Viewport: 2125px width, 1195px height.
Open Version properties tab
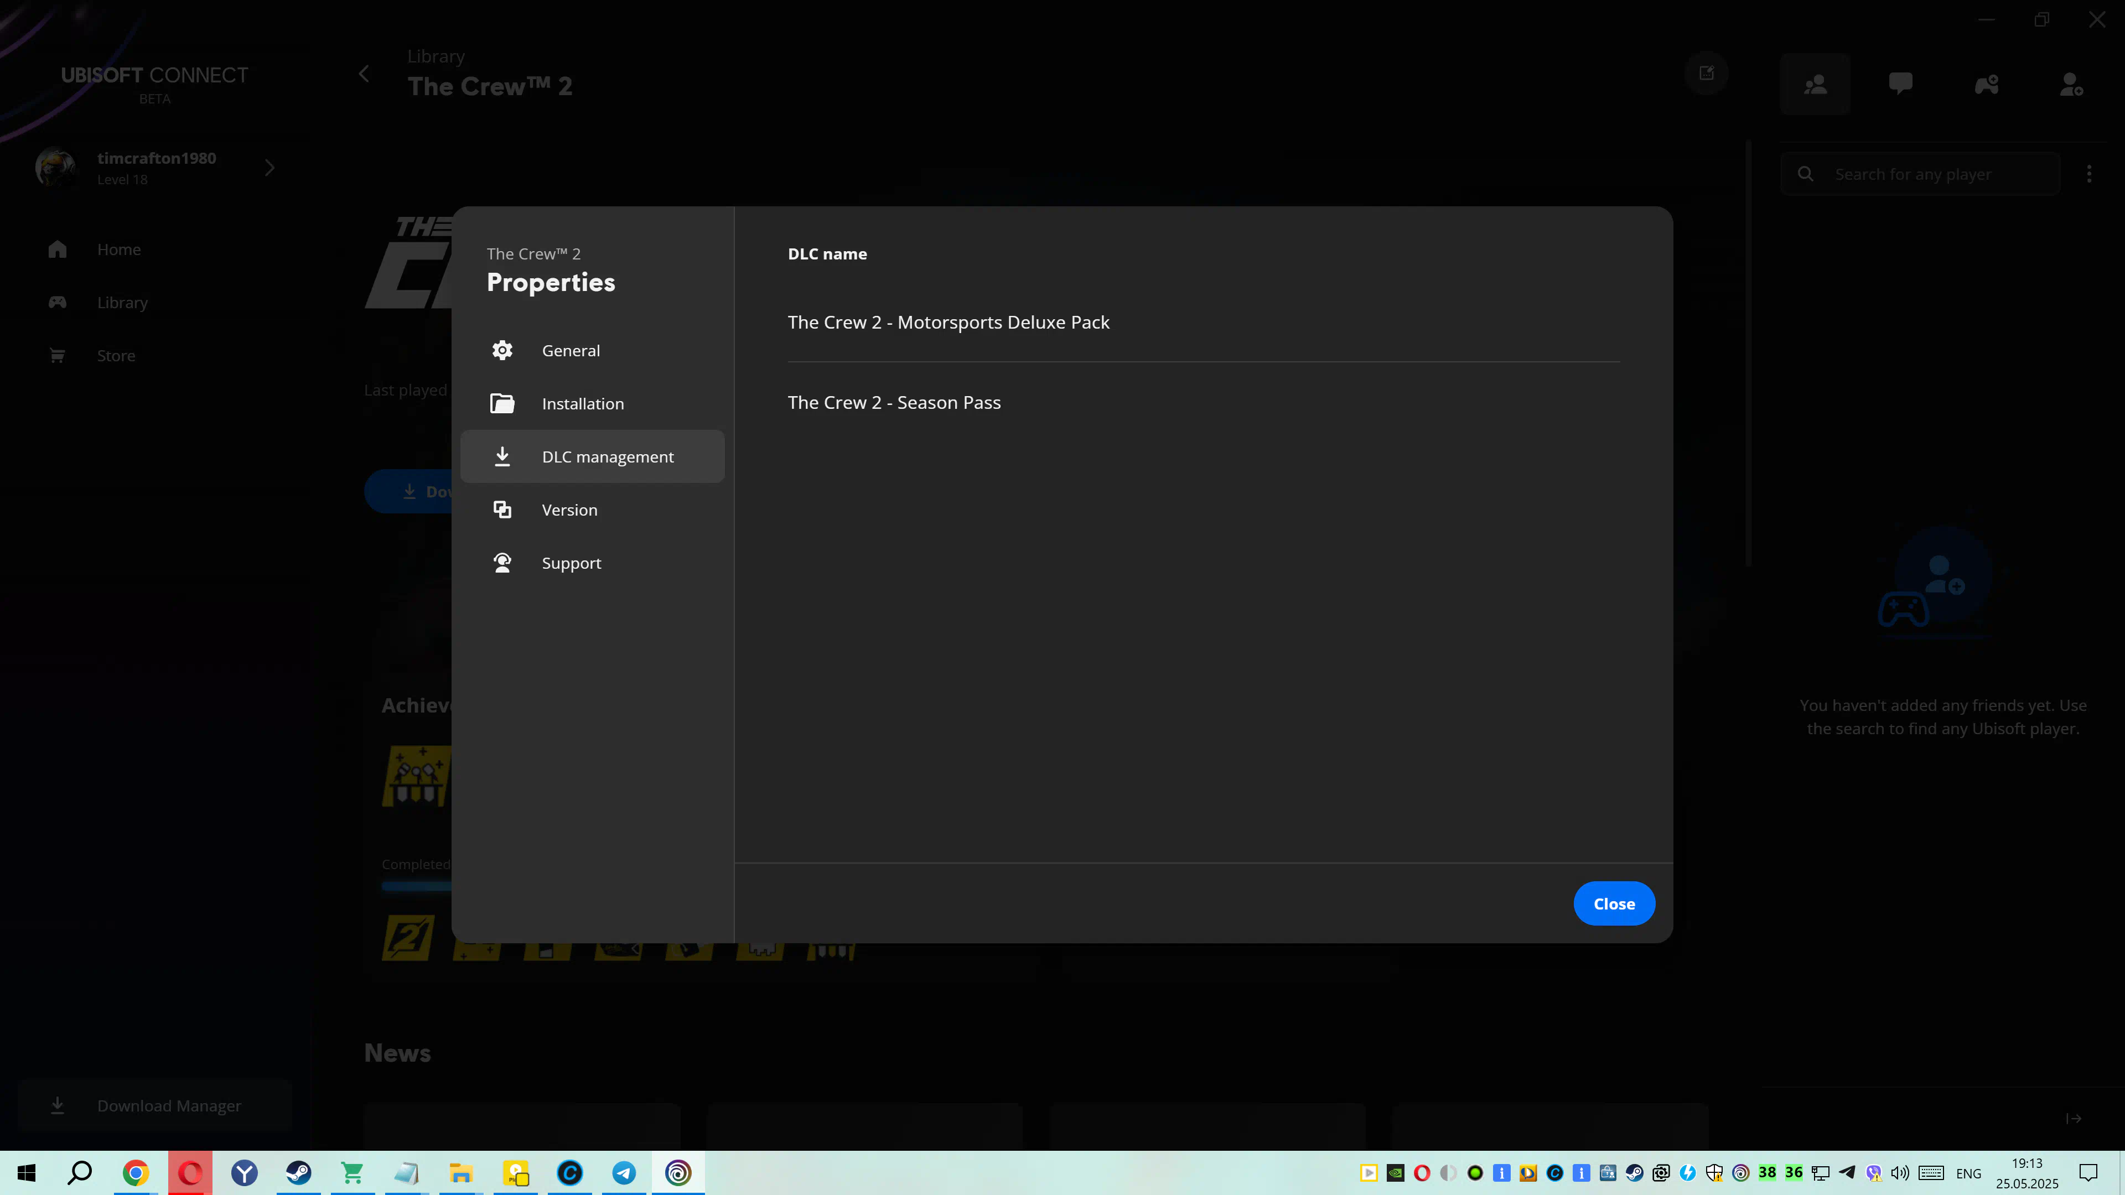592,510
